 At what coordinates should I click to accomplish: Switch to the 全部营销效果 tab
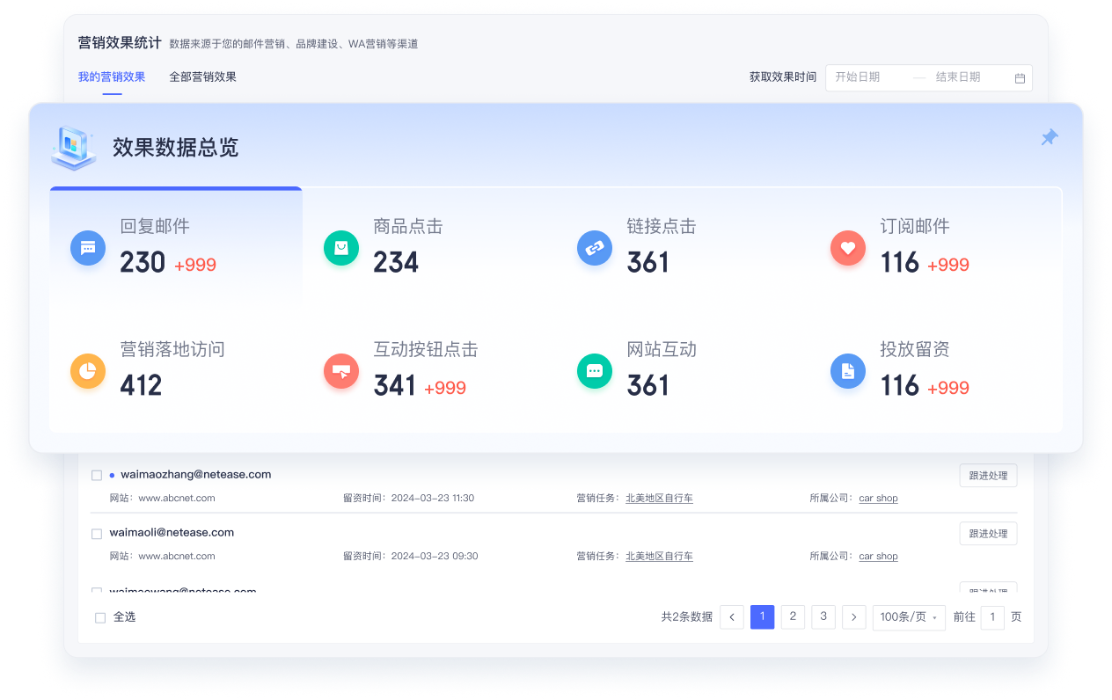coord(202,77)
